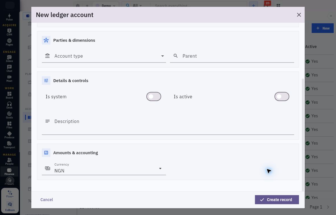The width and height of the screenshot is (336, 215).
Task: Click the Is system label
Action: click(x=56, y=97)
